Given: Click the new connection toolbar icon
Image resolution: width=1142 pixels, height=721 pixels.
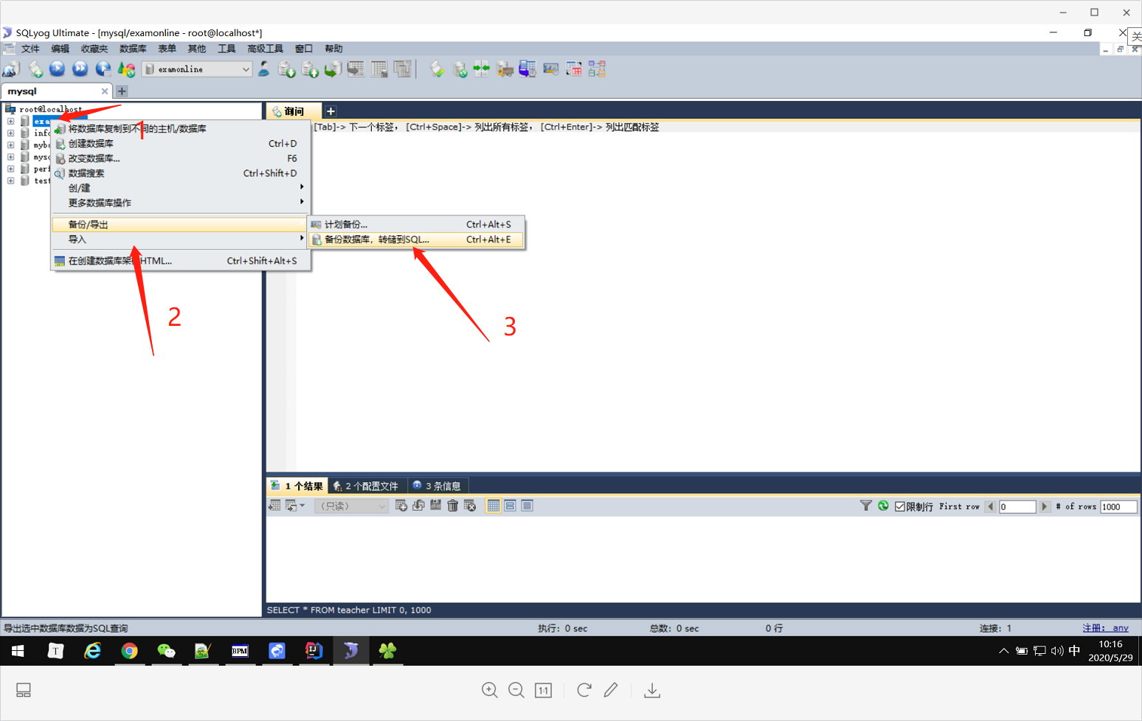Looking at the screenshot, I should 11,69.
